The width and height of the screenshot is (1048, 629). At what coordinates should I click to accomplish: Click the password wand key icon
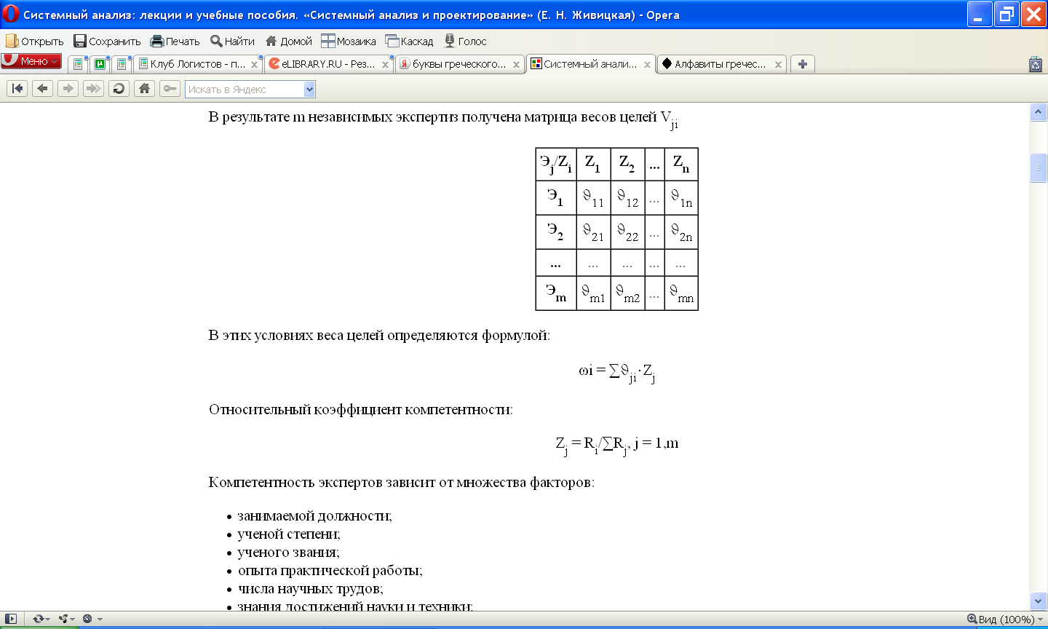click(170, 89)
